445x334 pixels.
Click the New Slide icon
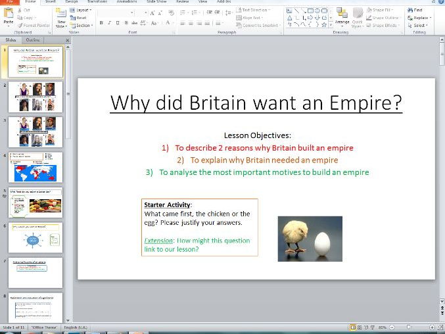coord(61,13)
